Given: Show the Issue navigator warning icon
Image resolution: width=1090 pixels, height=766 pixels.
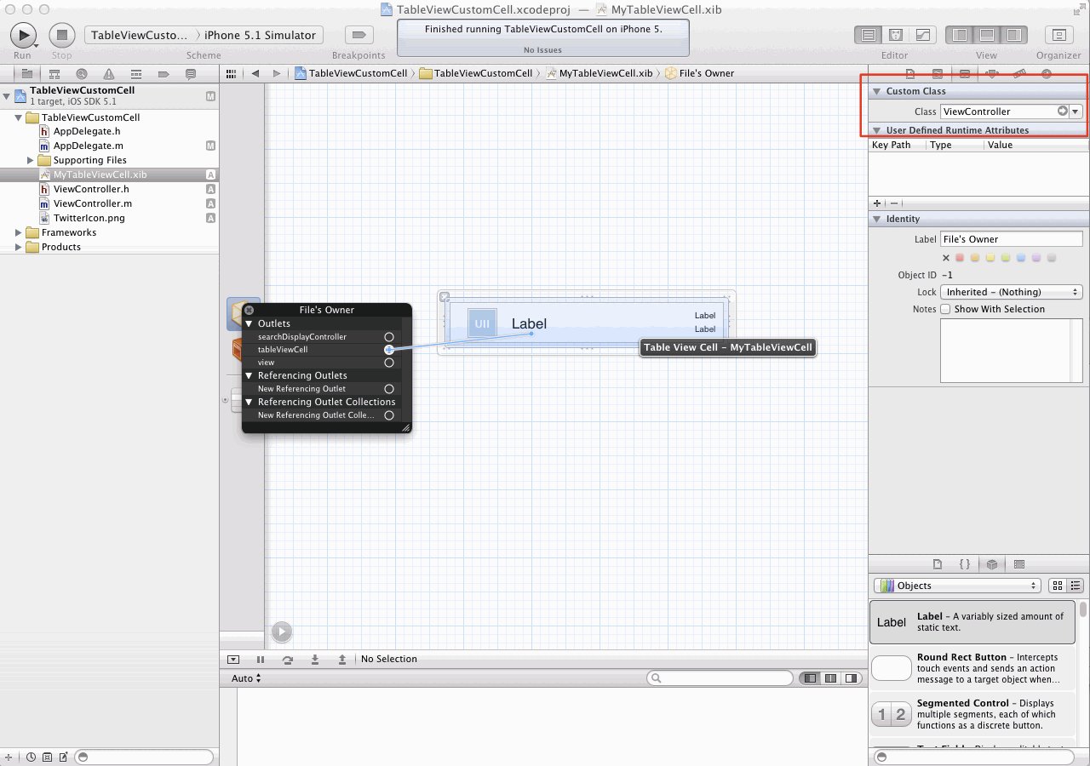Looking at the screenshot, I should click(109, 74).
